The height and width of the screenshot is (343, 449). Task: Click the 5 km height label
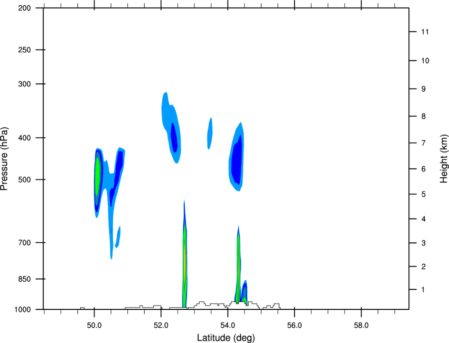click(x=424, y=194)
